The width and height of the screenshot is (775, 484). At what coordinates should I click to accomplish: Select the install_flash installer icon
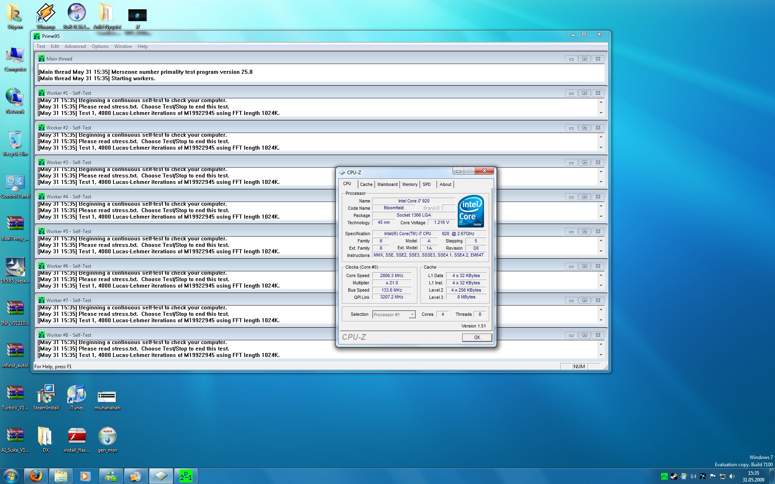[76, 440]
